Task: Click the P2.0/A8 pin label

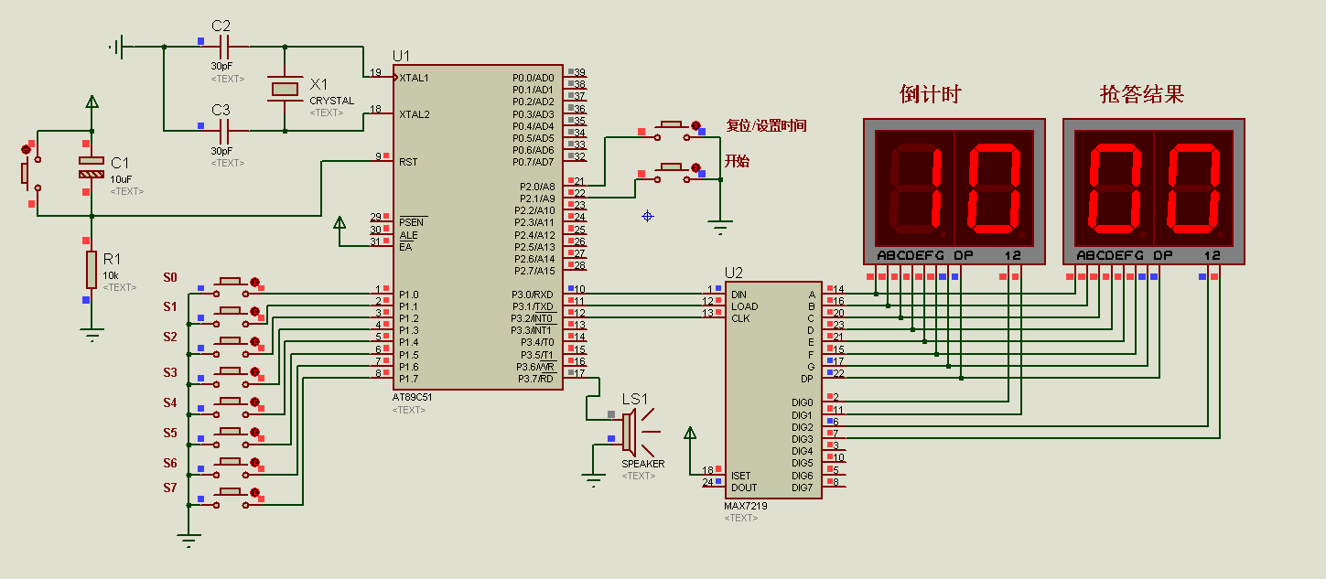Action: coord(536,187)
